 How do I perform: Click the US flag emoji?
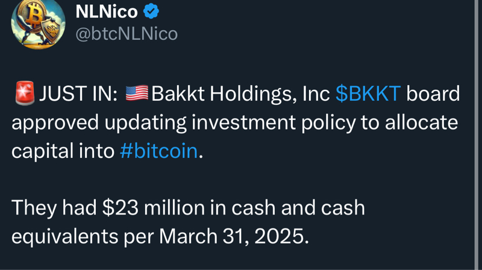[x=137, y=94]
